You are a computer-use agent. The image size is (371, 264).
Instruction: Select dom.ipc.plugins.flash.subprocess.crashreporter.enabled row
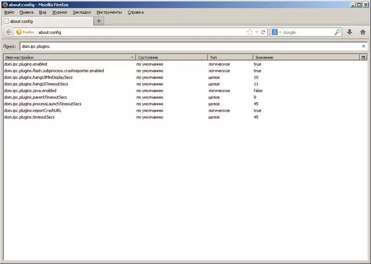(185, 71)
